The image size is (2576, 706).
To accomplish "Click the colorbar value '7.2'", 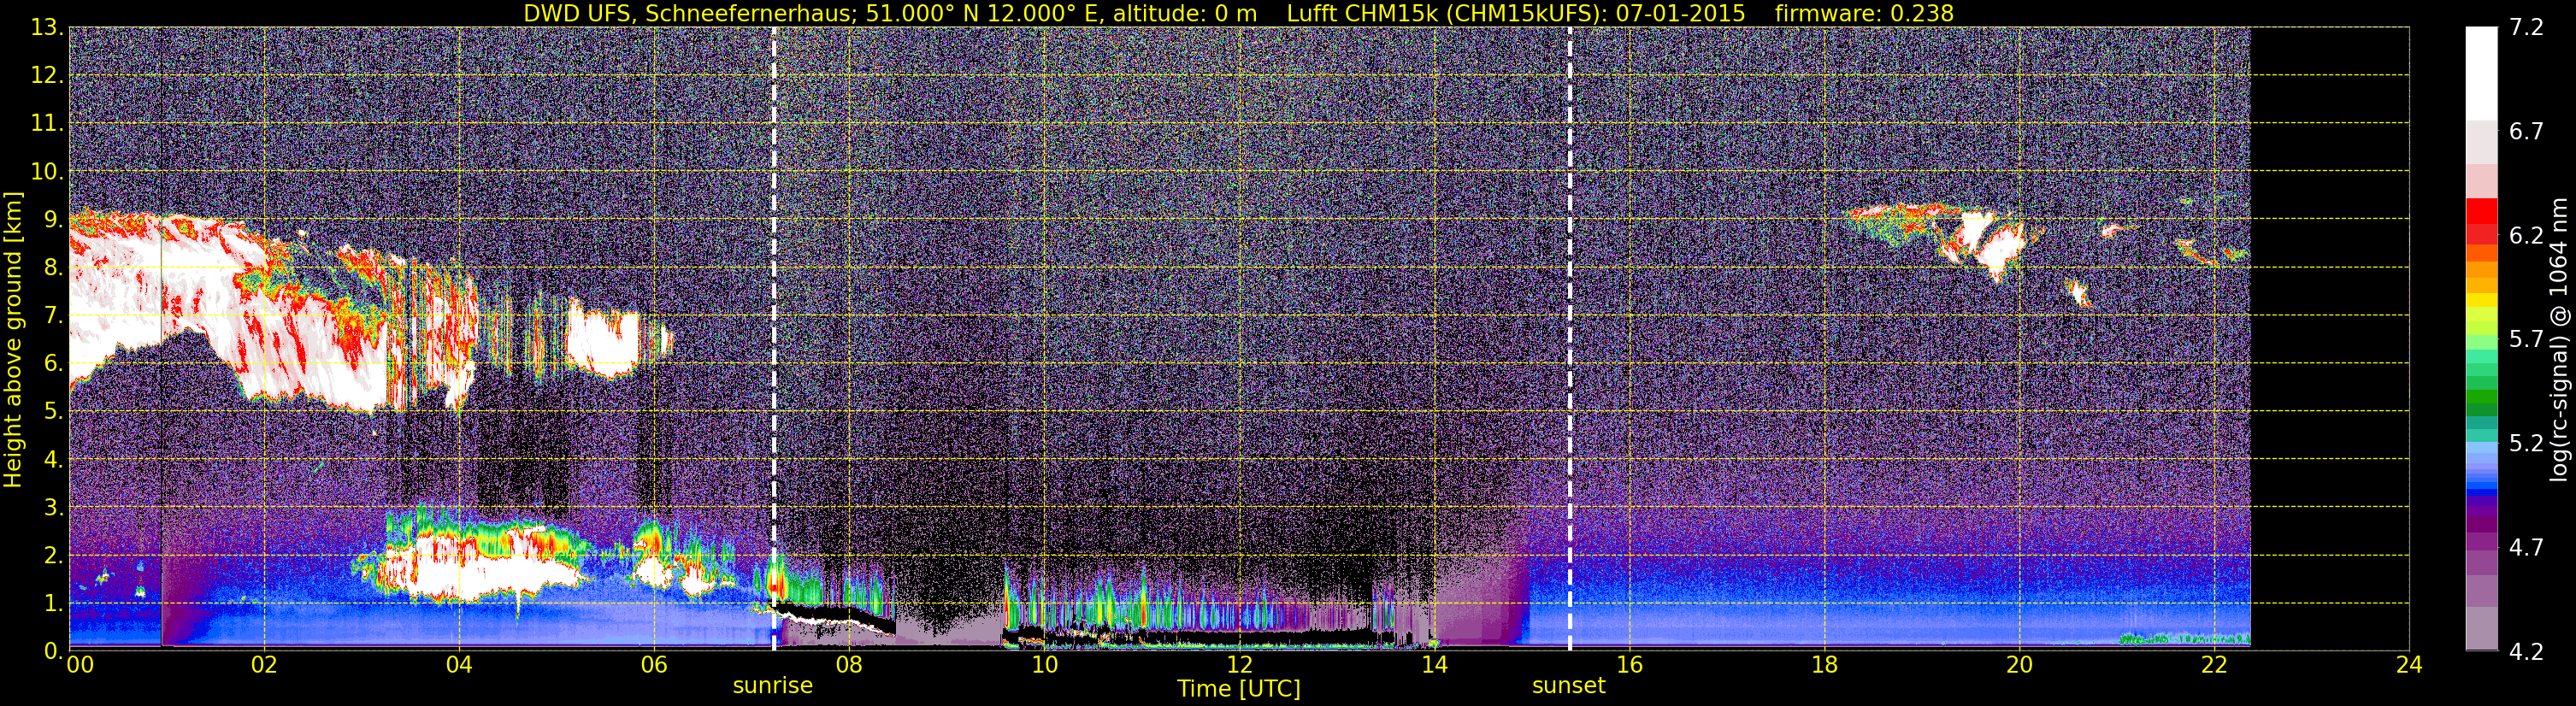I will (x=2526, y=28).
